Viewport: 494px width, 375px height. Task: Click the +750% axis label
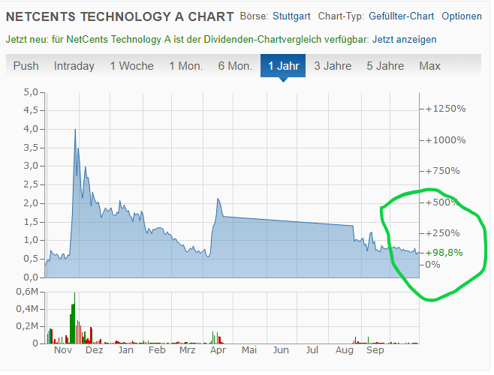pyautogui.click(x=442, y=171)
